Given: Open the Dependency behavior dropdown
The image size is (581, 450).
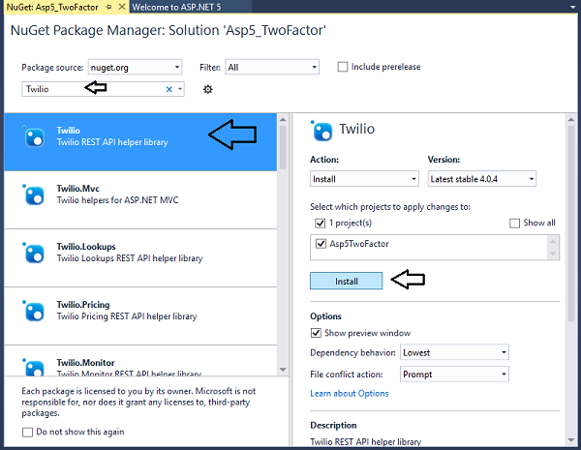Looking at the screenshot, I should pos(454,352).
